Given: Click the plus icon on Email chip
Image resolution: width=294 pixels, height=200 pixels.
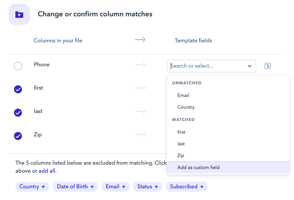Looking at the screenshot, I should [x=124, y=187].
